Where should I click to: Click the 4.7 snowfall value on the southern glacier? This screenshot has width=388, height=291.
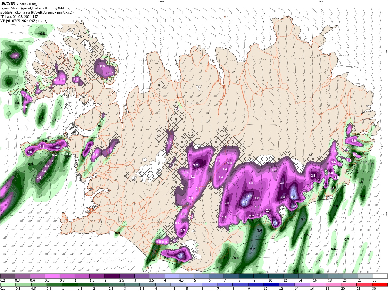point(180,256)
